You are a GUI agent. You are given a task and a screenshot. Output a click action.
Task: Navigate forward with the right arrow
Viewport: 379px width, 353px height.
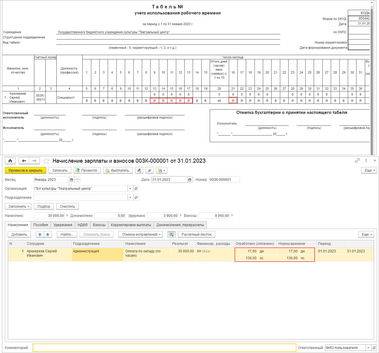tap(34, 161)
